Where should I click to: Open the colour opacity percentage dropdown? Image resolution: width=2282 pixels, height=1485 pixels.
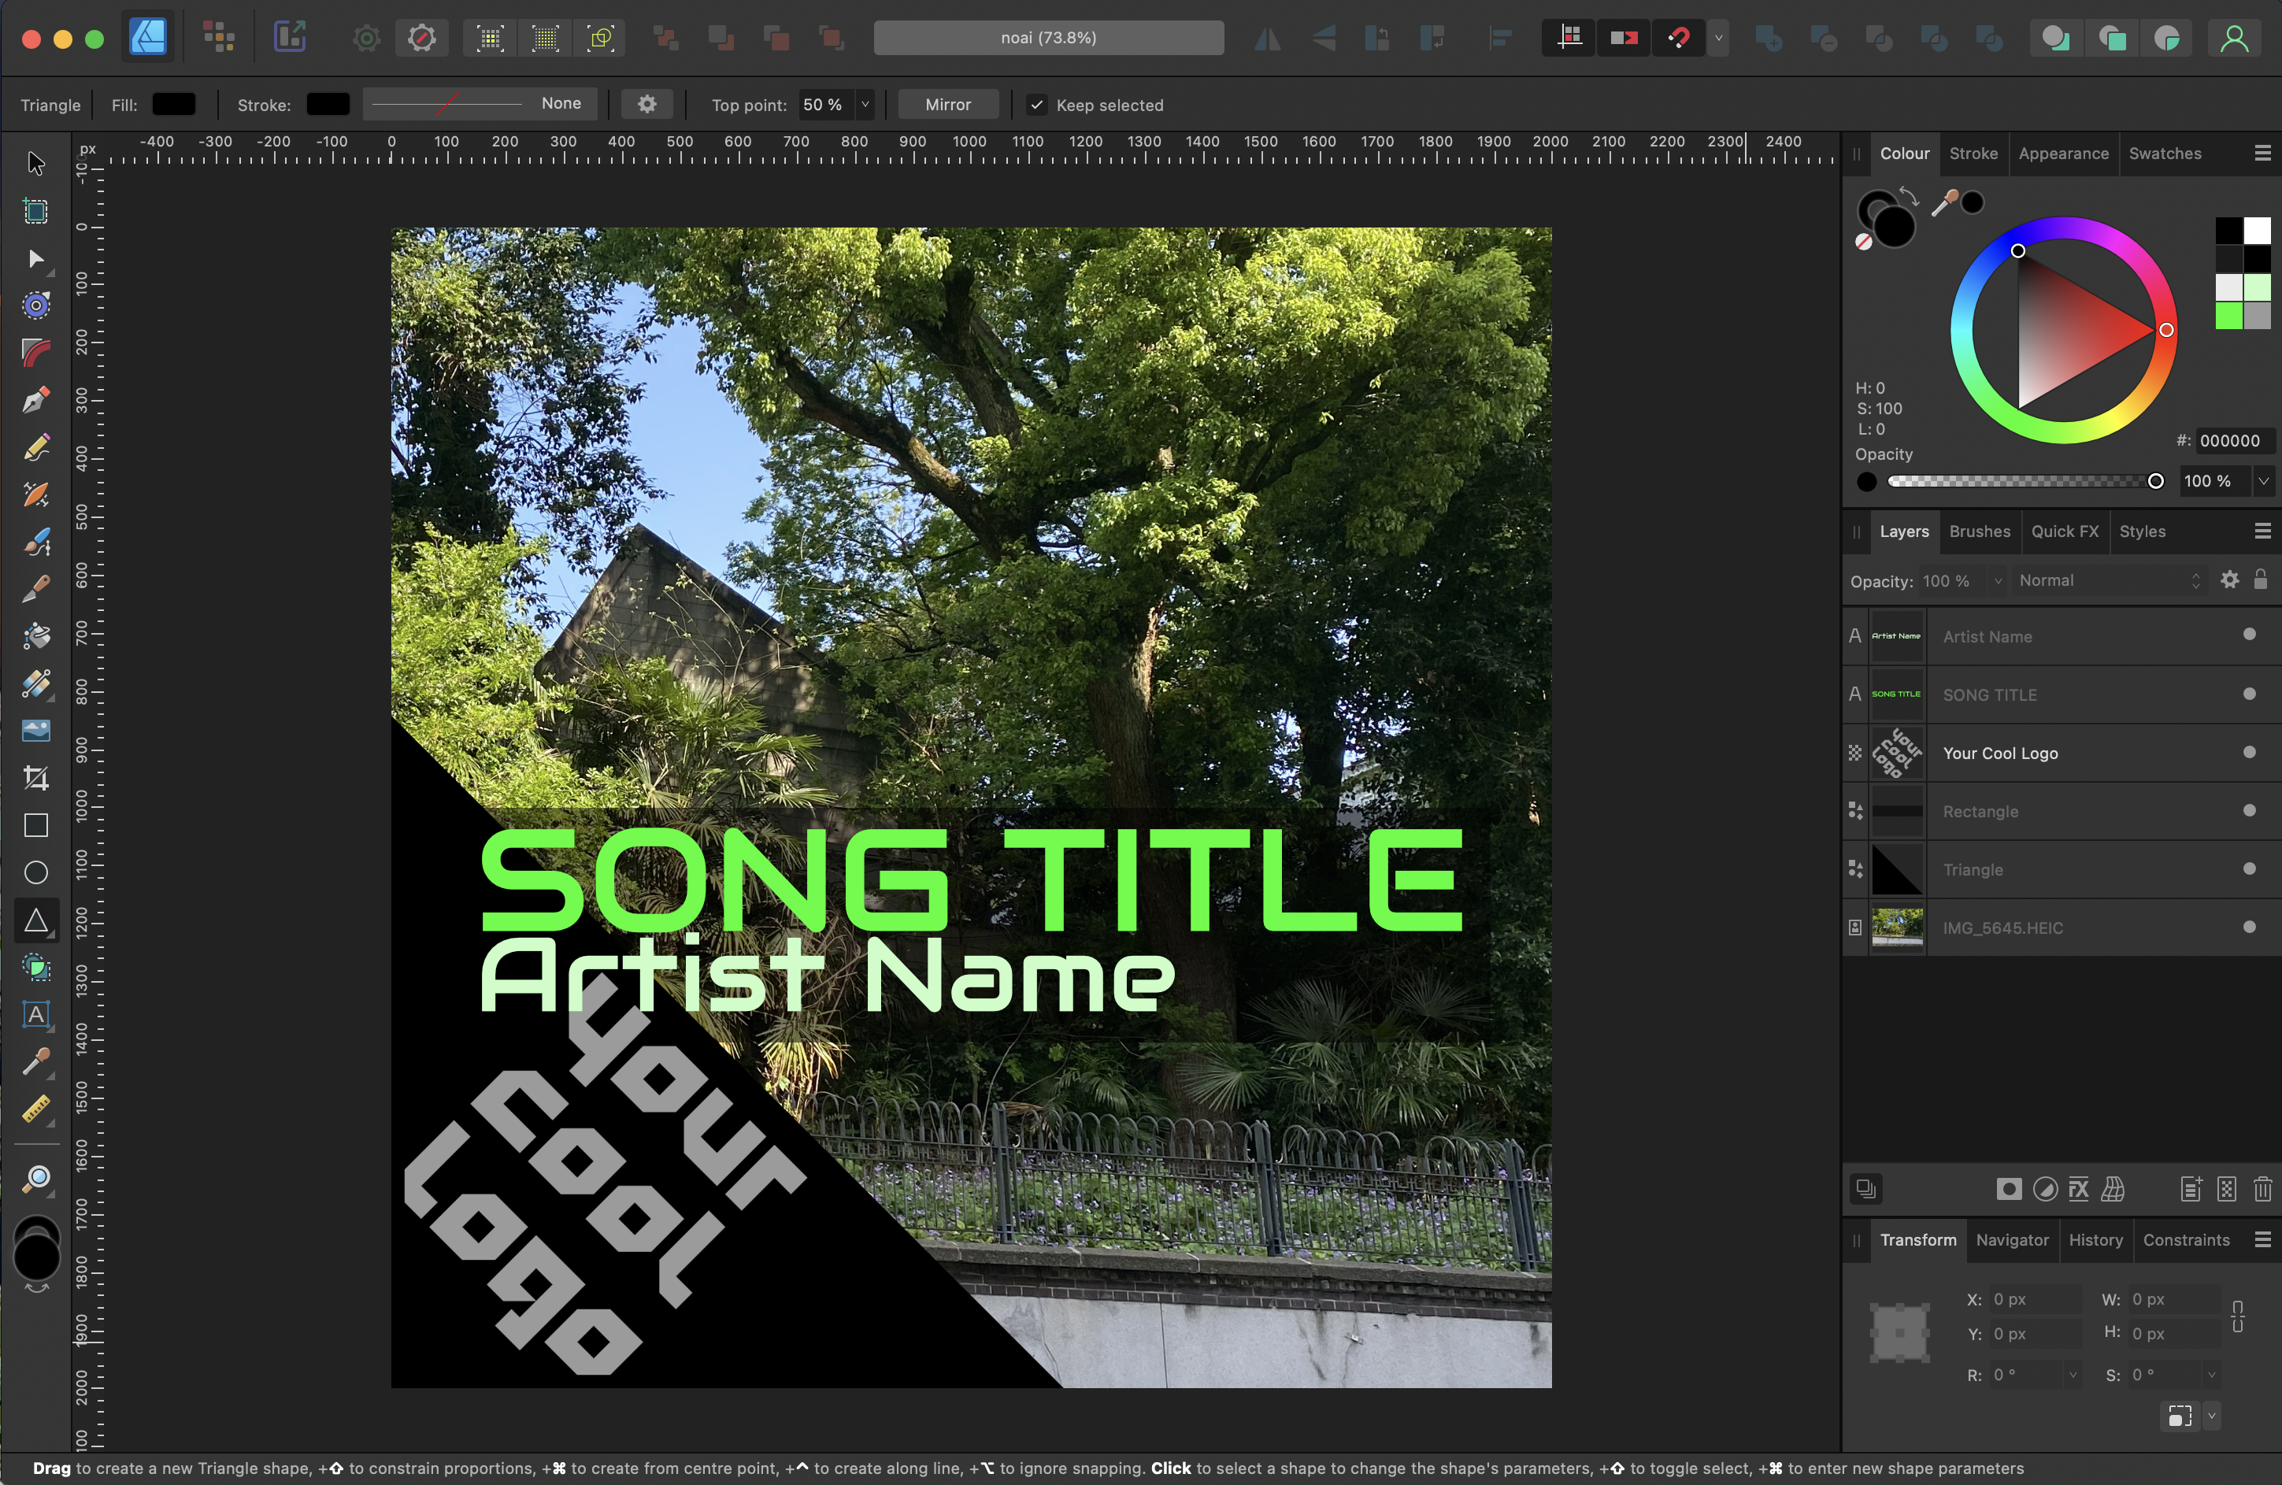2264,481
